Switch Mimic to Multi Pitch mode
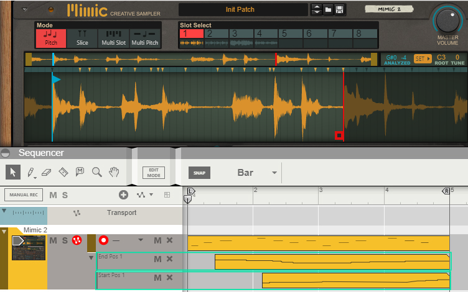The width and height of the screenshot is (468, 292). pyautogui.click(x=145, y=38)
